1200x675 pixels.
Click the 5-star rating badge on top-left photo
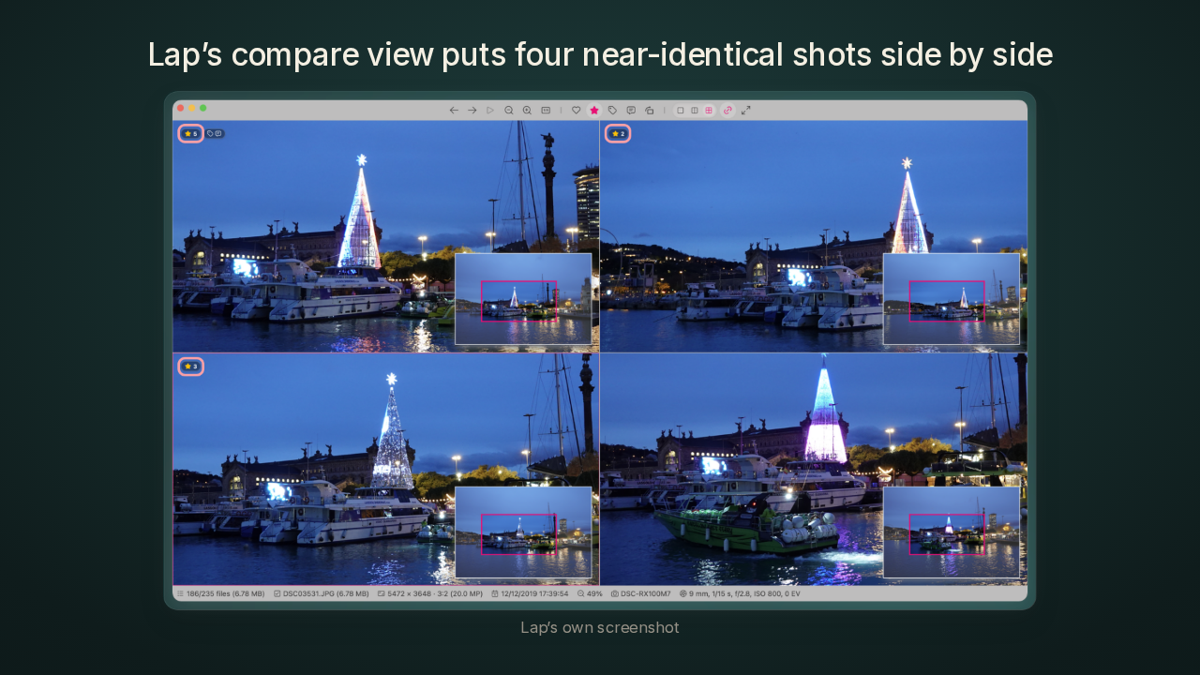(190, 133)
